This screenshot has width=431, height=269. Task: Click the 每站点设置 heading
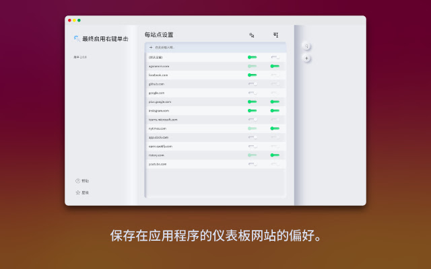point(159,35)
